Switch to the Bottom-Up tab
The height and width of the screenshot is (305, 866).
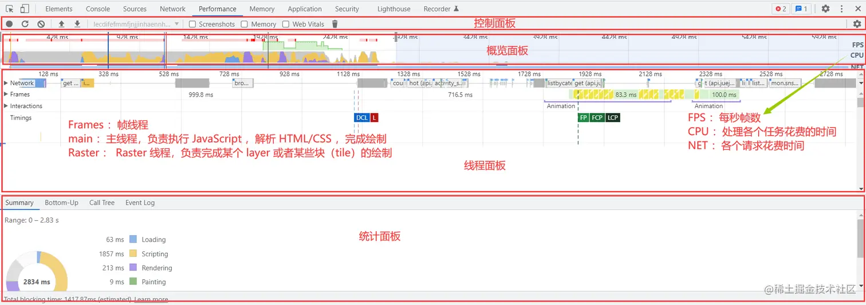(x=61, y=203)
